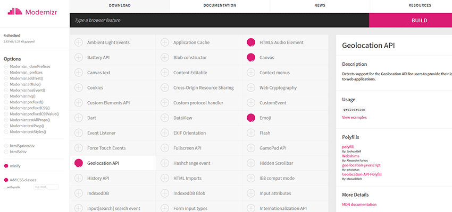Deselect the Canvas feature toggle
This screenshot has width=452, height=212.
251,57
